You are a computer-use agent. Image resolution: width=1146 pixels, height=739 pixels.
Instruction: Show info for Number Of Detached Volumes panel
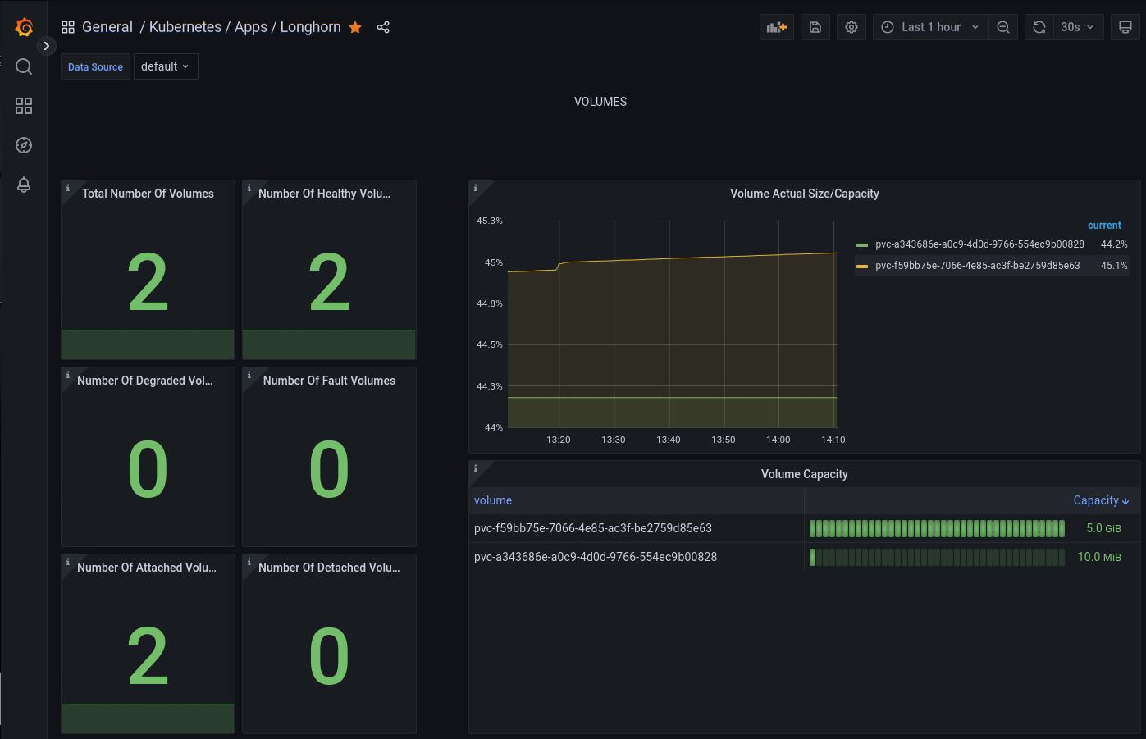point(249,562)
